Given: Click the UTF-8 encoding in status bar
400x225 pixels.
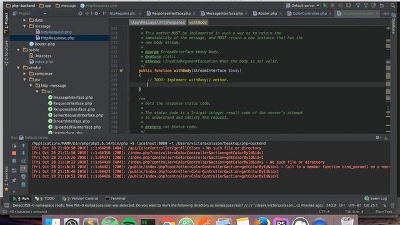Looking at the screenshot, I should point(354,205).
